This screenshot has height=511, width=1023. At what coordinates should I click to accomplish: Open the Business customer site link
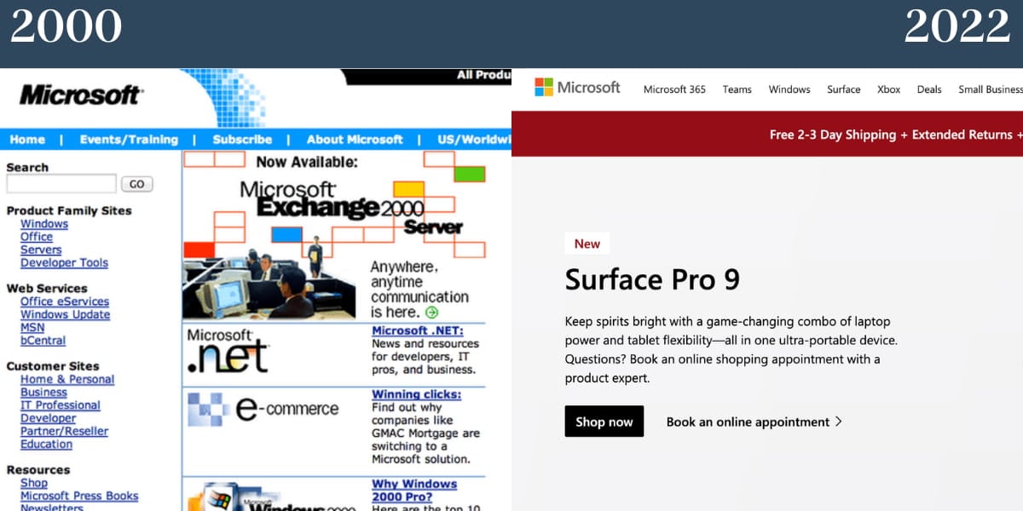tap(43, 392)
